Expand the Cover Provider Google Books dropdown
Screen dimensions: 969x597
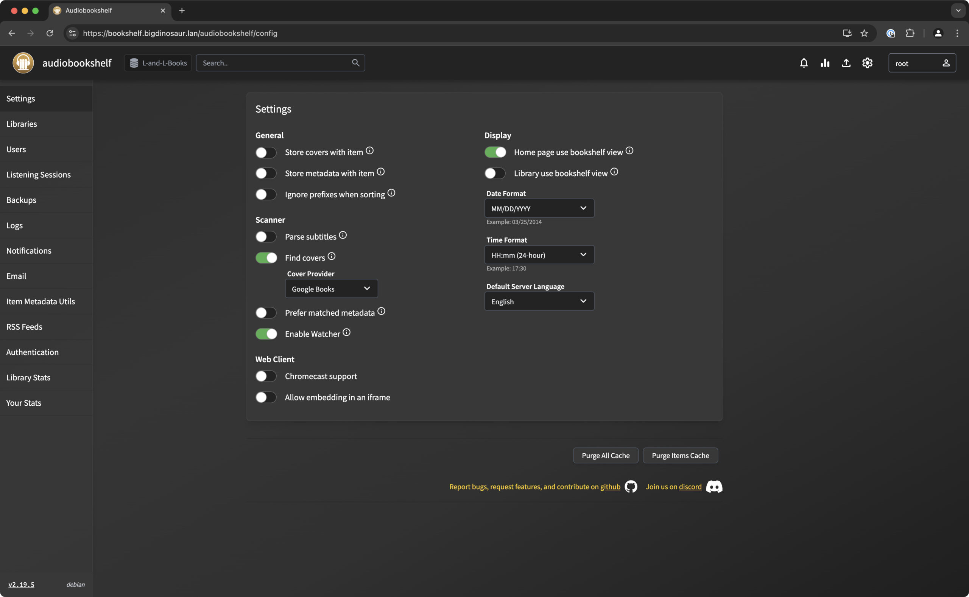click(x=331, y=288)
